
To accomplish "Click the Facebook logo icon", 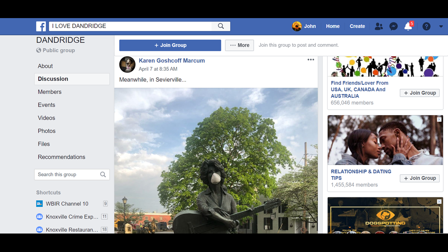I will click(x=41, y=26).
